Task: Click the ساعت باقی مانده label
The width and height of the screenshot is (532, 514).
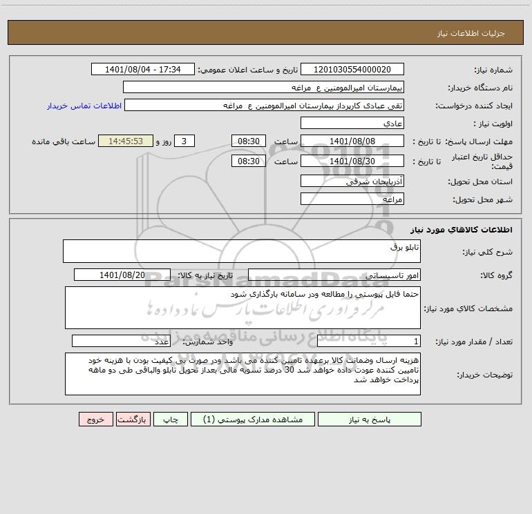Action: tap(64, 141)
